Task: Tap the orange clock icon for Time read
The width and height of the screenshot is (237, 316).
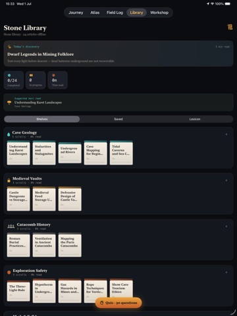Action: click(53, 75)
